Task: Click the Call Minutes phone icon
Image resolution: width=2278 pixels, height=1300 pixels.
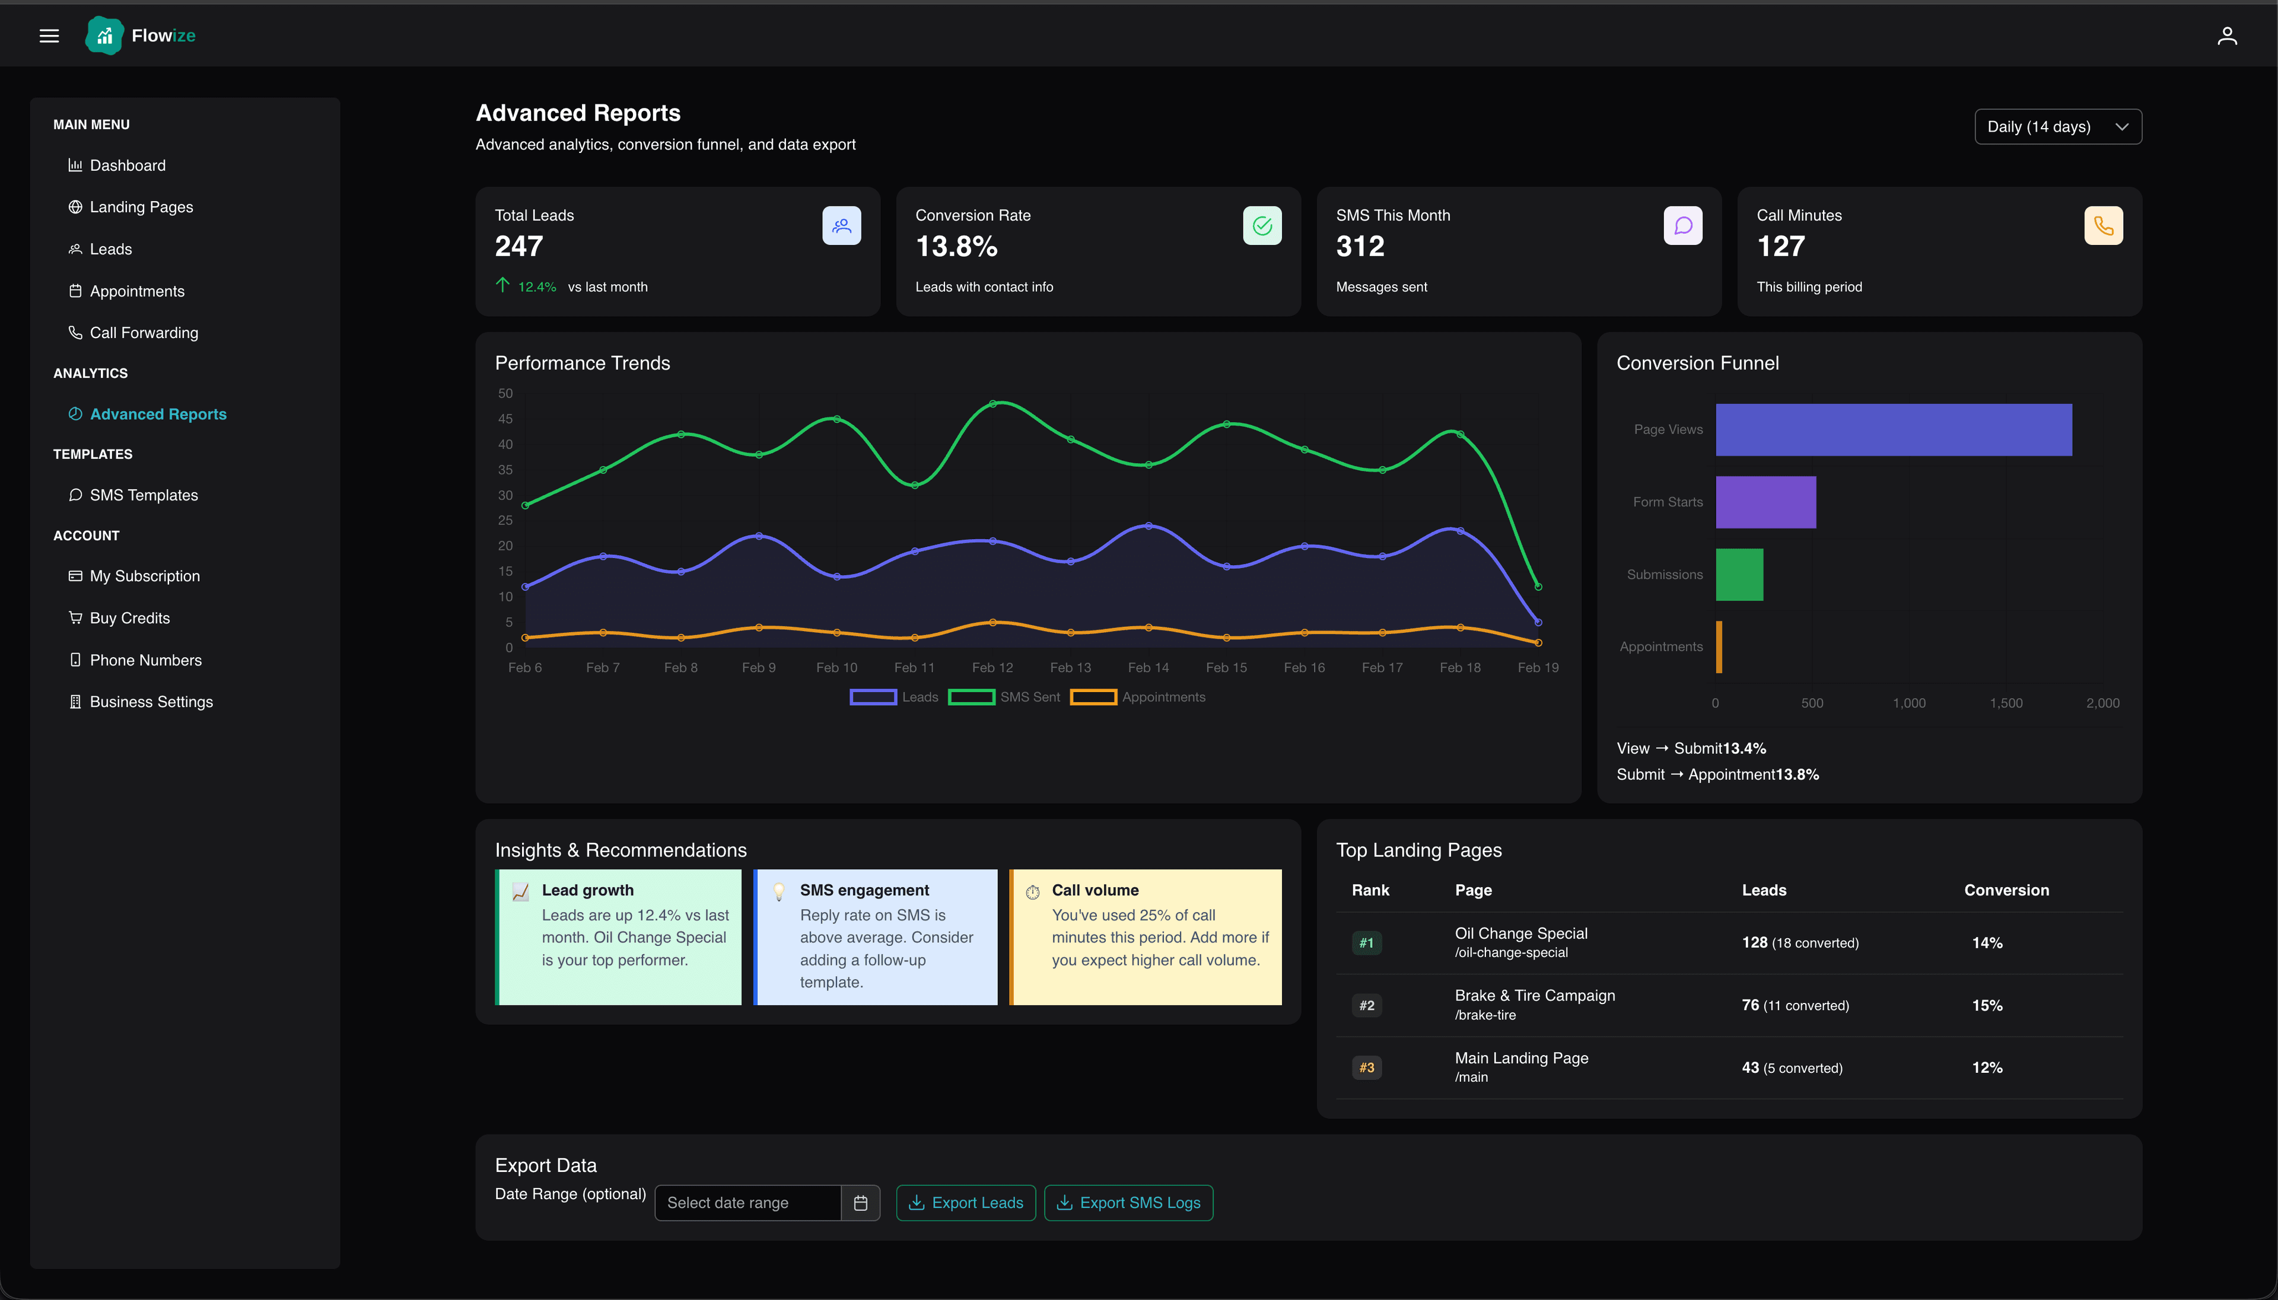Action: (2103, 226)
